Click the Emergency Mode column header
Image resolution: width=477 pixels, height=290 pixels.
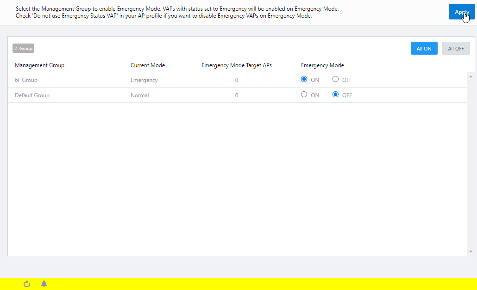322,65
